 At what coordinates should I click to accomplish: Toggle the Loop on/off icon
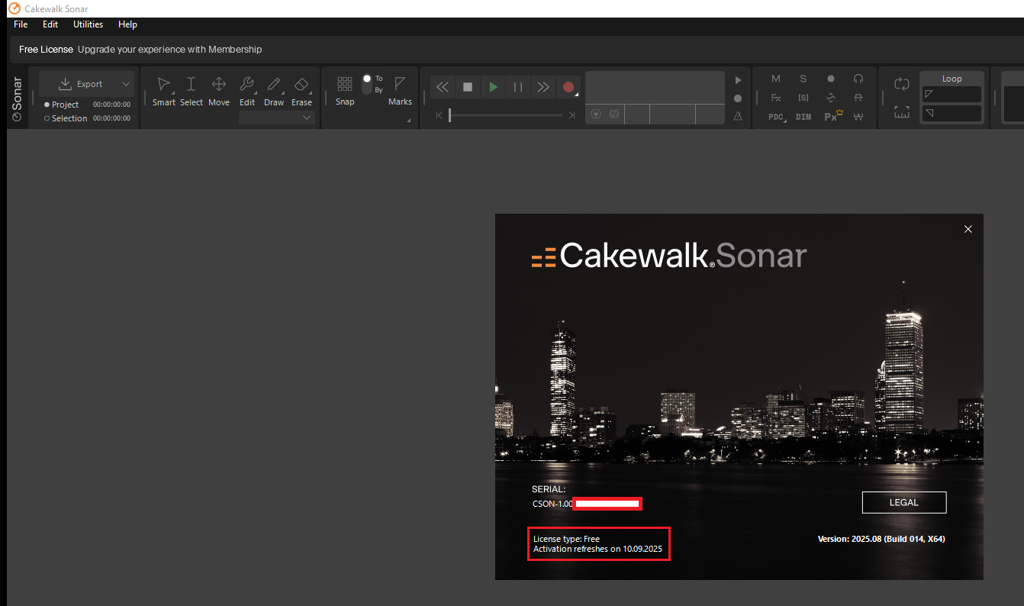coord(902,84)
